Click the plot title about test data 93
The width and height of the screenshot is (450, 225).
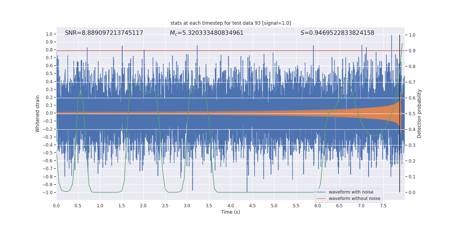point(230,23)
